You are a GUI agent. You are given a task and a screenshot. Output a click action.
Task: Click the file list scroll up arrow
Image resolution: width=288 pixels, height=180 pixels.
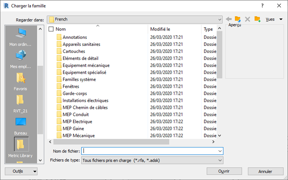pyautogui.click(x=219, y=29)
